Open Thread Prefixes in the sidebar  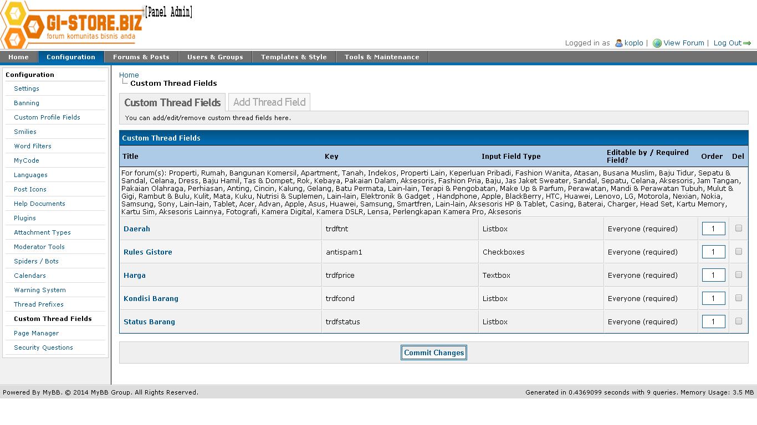(39, 304)
